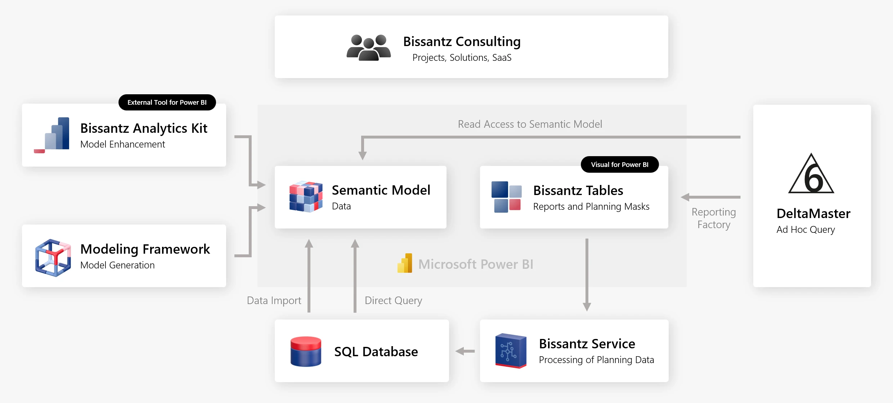Open the Bissantz Consulting card

(472, 47)
